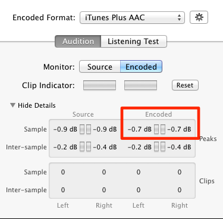The height and width of the screenshot is (219, 223).
Task: Click Encoded left sample clips count
Action: pos(139,172)
